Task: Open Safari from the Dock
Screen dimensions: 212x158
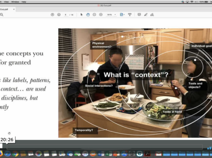Action: [x=7, y=153]
